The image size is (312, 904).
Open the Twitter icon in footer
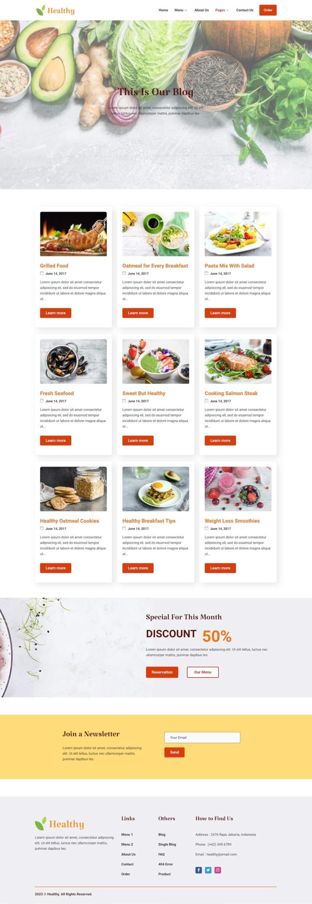[208, 870]
